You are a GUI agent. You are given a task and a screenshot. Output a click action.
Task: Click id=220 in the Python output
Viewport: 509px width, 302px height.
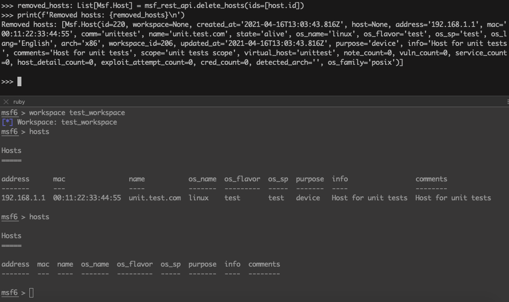pyautogui.click(x=113, y=24)
